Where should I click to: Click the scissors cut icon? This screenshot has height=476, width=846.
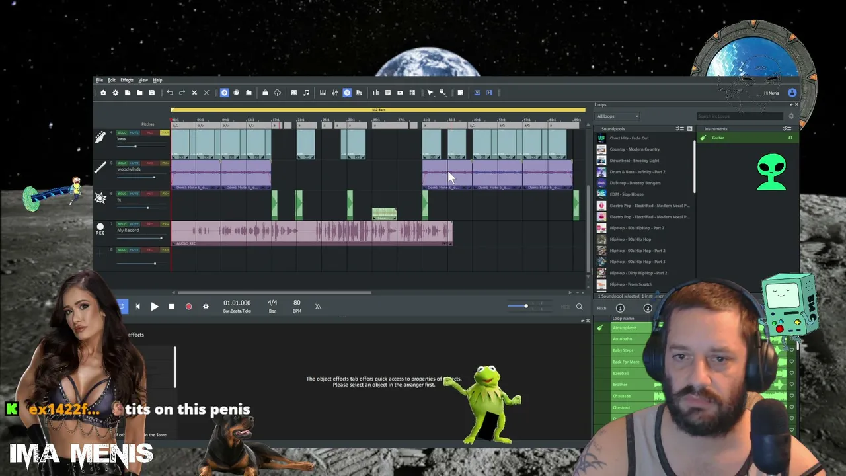click(194, 93)
